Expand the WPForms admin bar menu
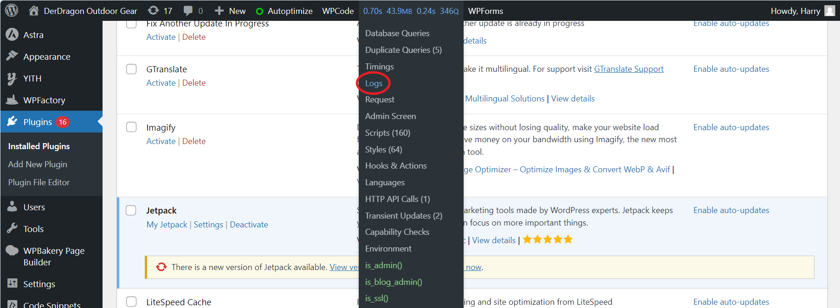The width and height of the screenshot is (840, 308). click(485, 11)
